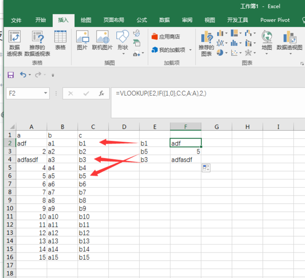
Task: Open the File (文件) tab
Action: click(16, 20)
